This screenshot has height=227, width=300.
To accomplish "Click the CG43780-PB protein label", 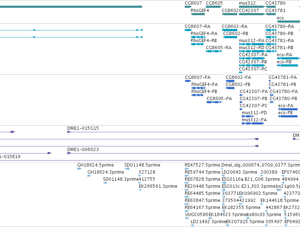I will (x=283, y=99).
